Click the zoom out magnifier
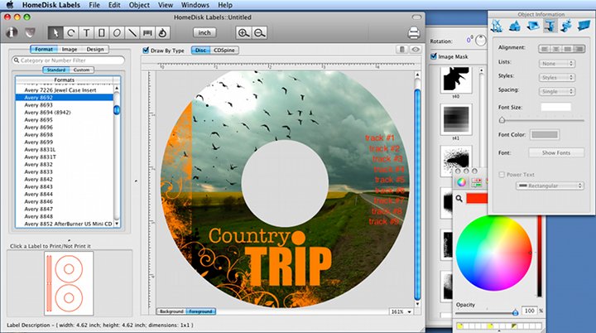The height and width of the screenshot is (333, 596). (x=259, y=32)
